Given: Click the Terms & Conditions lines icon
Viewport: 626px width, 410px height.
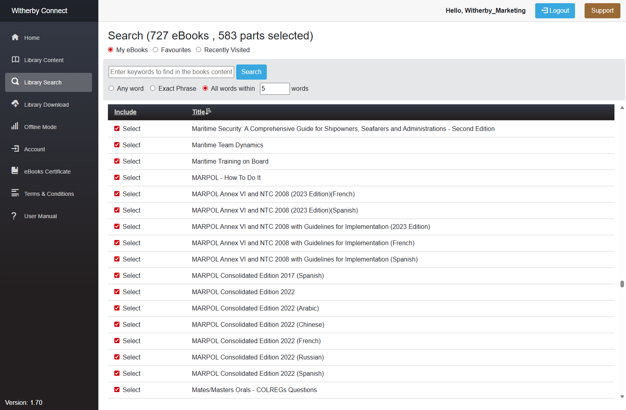Looking at the screenshot, I should (15, 193).
